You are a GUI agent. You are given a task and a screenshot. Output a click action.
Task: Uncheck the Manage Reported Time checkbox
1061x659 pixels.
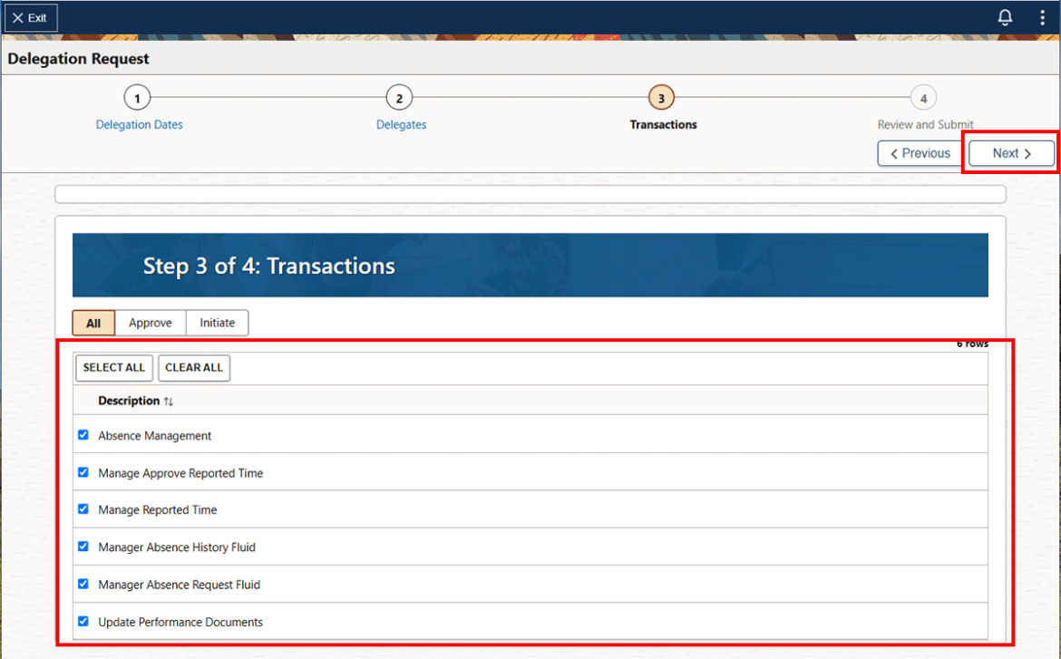click(83, 509)
